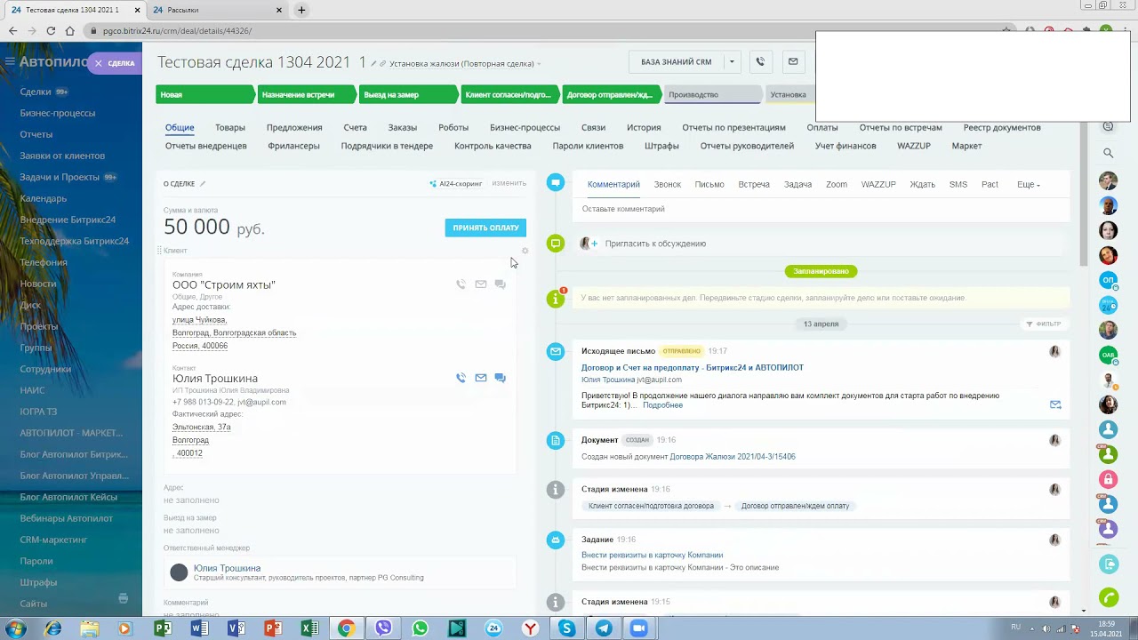Open timeline Фильтр
The height and width of the screenshot is (640, 1138).
coord(1043,324)
